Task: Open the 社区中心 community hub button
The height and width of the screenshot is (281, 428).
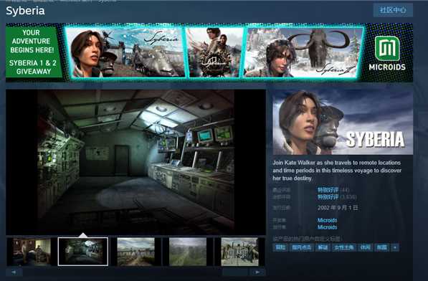Action: (x=393, y=10)
